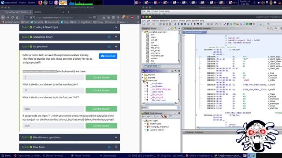Collapse the Functions folder in Symbol Tree

pos(143,81)
